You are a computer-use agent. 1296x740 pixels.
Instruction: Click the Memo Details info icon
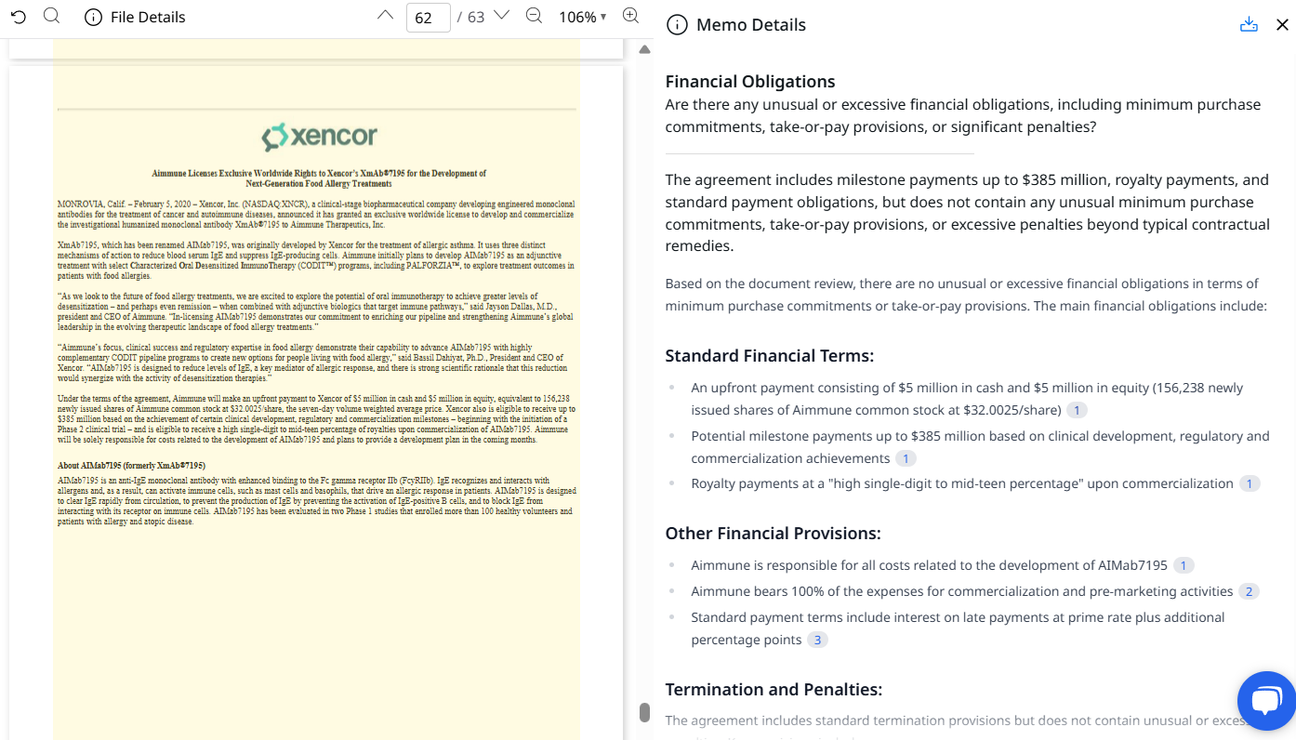pos(678,25)
